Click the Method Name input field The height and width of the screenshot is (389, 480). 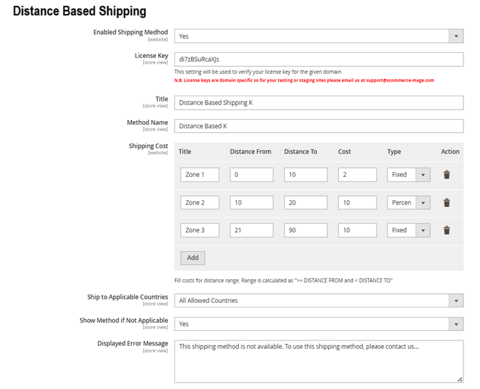click(x=319, y=126)
